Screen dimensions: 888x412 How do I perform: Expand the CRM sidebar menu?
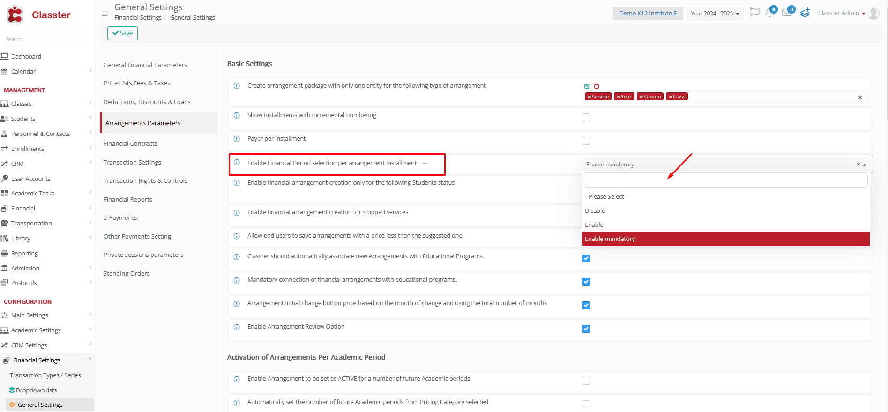[x=90, y=163]
